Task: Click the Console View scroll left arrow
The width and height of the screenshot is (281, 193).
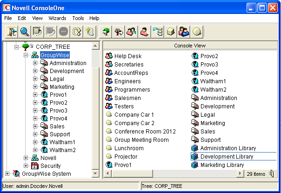Action: 108,173
